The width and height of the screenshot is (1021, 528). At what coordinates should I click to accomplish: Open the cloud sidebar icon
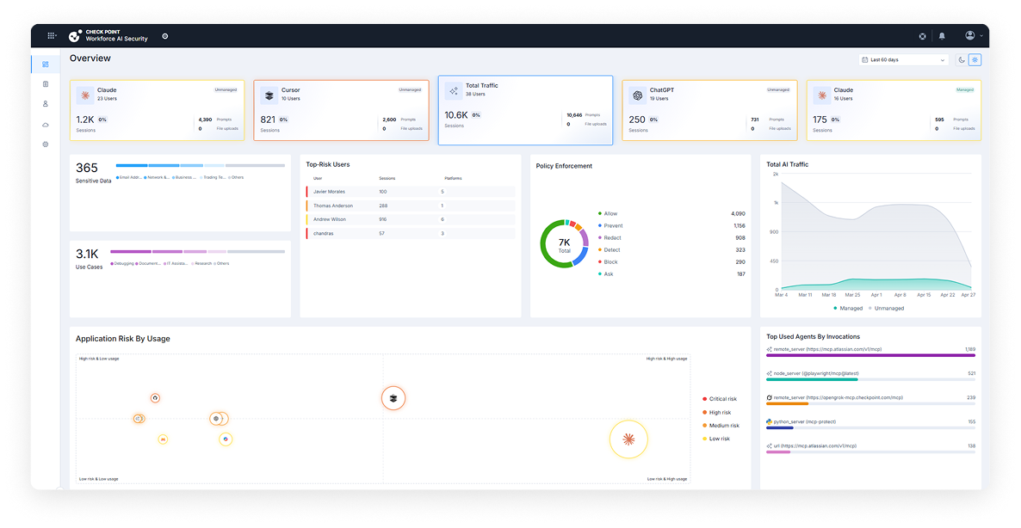pos(46,124)
